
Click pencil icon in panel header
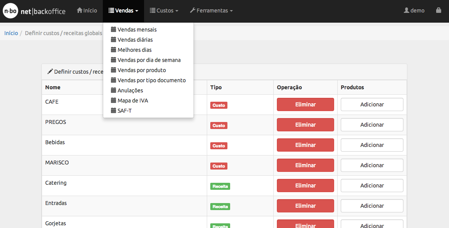coord(50,71)
